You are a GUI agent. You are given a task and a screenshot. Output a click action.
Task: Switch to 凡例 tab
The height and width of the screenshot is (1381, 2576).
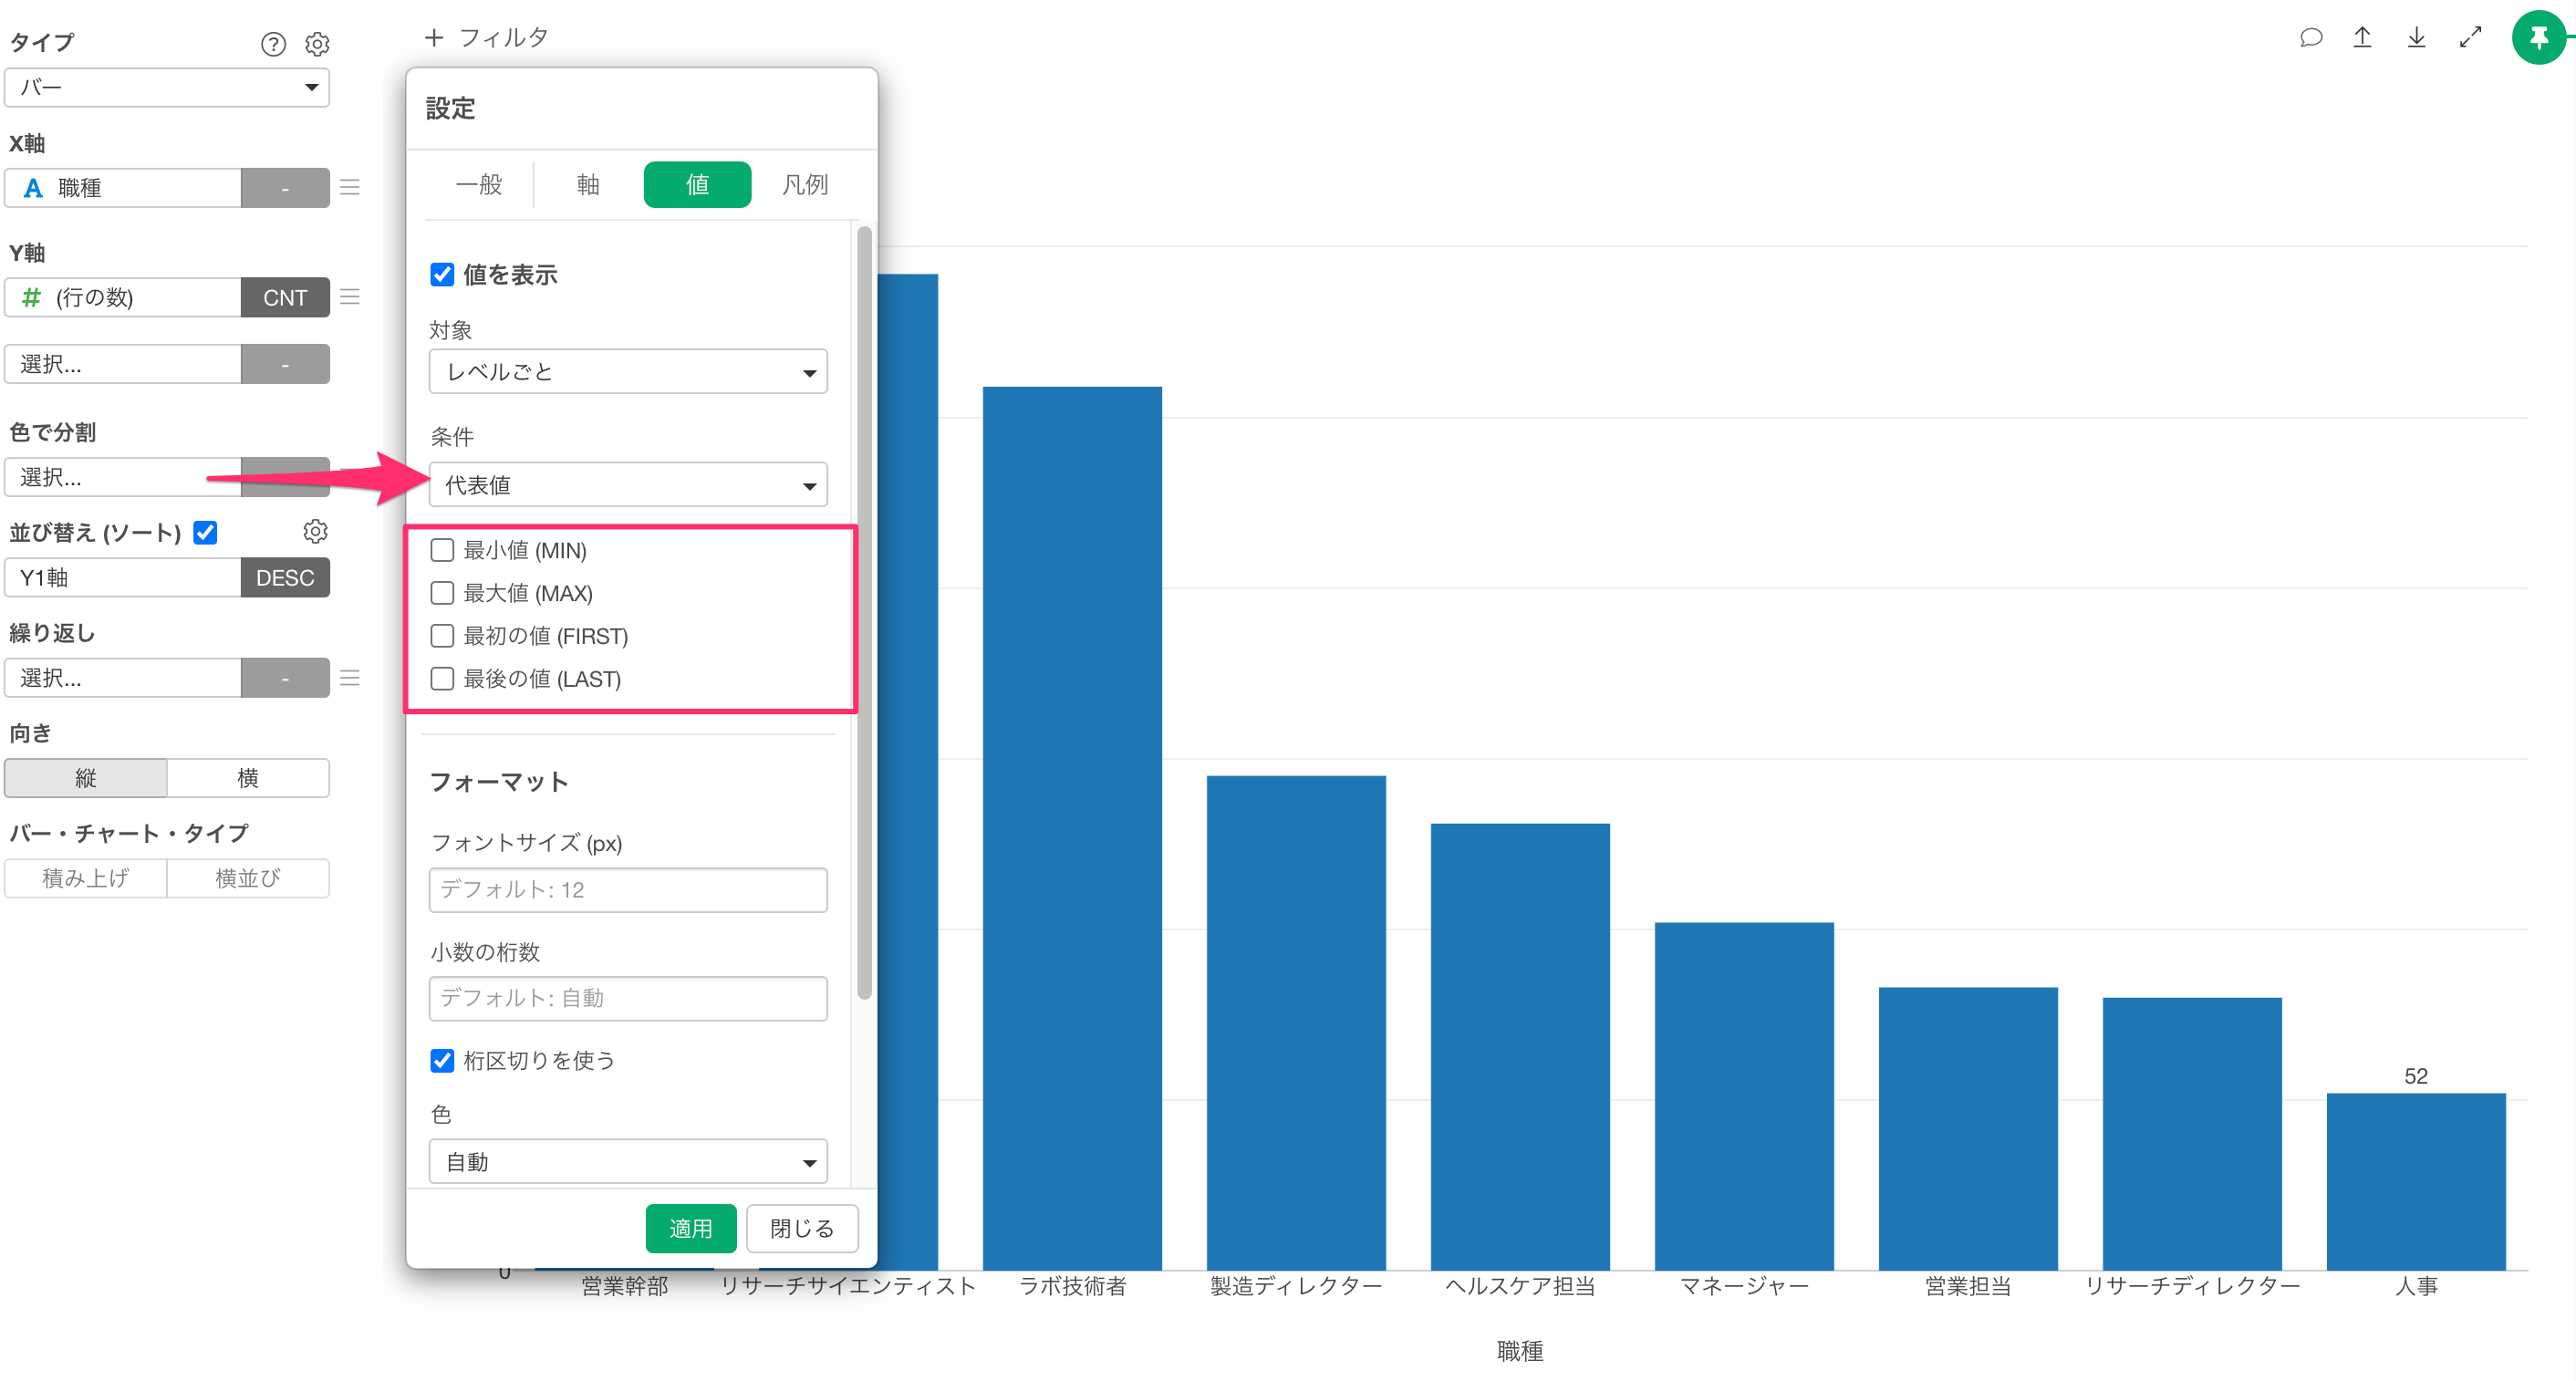(805, 184)
